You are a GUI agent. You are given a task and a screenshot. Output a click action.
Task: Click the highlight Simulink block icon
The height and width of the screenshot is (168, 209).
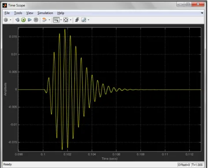[x=45, y=20]
